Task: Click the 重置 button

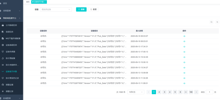Action: pos(93,9)
